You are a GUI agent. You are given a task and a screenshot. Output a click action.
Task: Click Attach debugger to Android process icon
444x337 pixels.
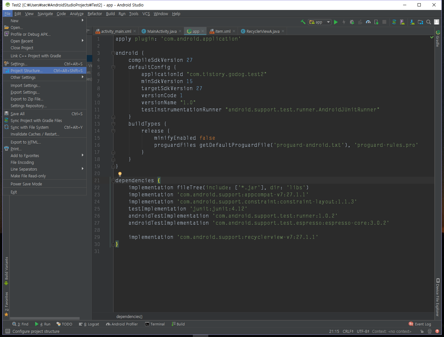[376, 22]
